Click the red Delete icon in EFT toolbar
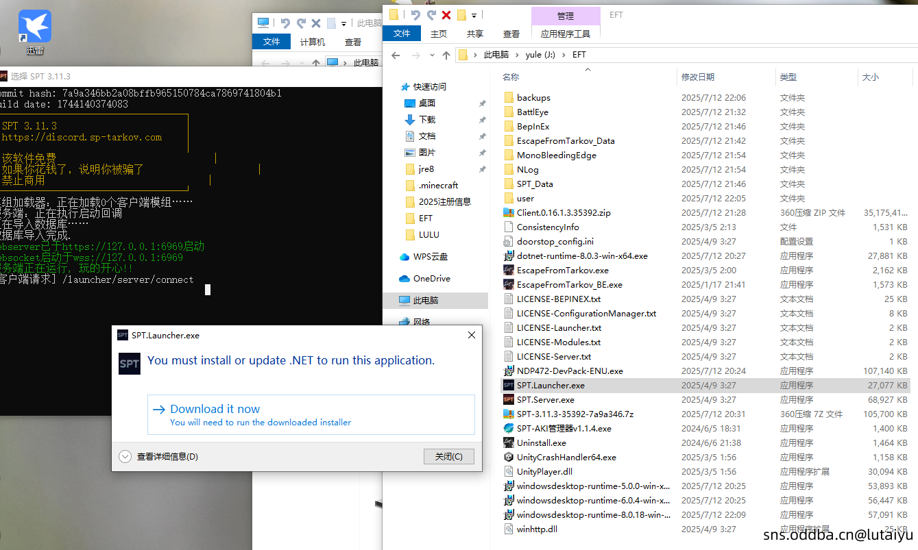Viewport: 918px width, 550px height. click(x=446, y=14)
